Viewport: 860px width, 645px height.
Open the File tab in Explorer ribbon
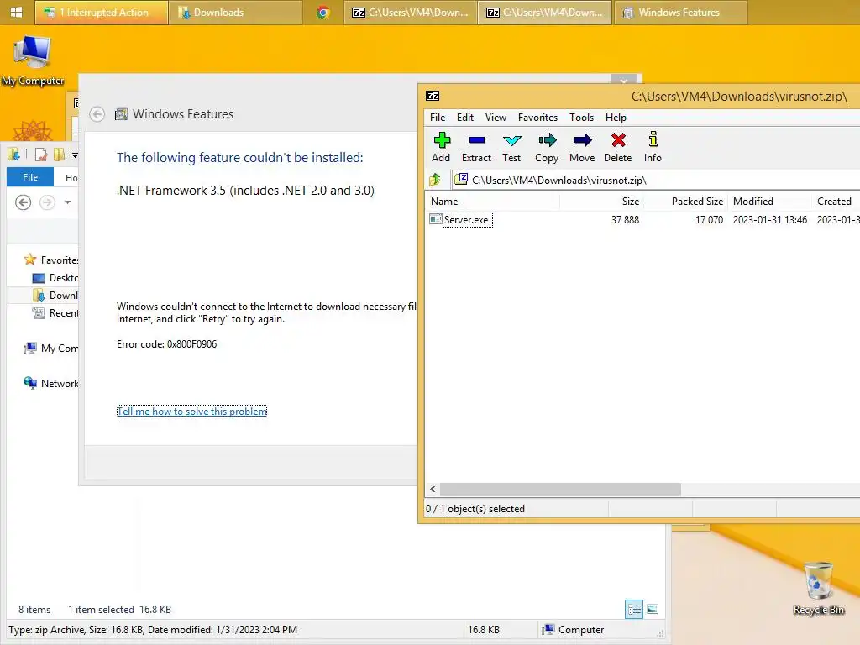pos(30,177)
